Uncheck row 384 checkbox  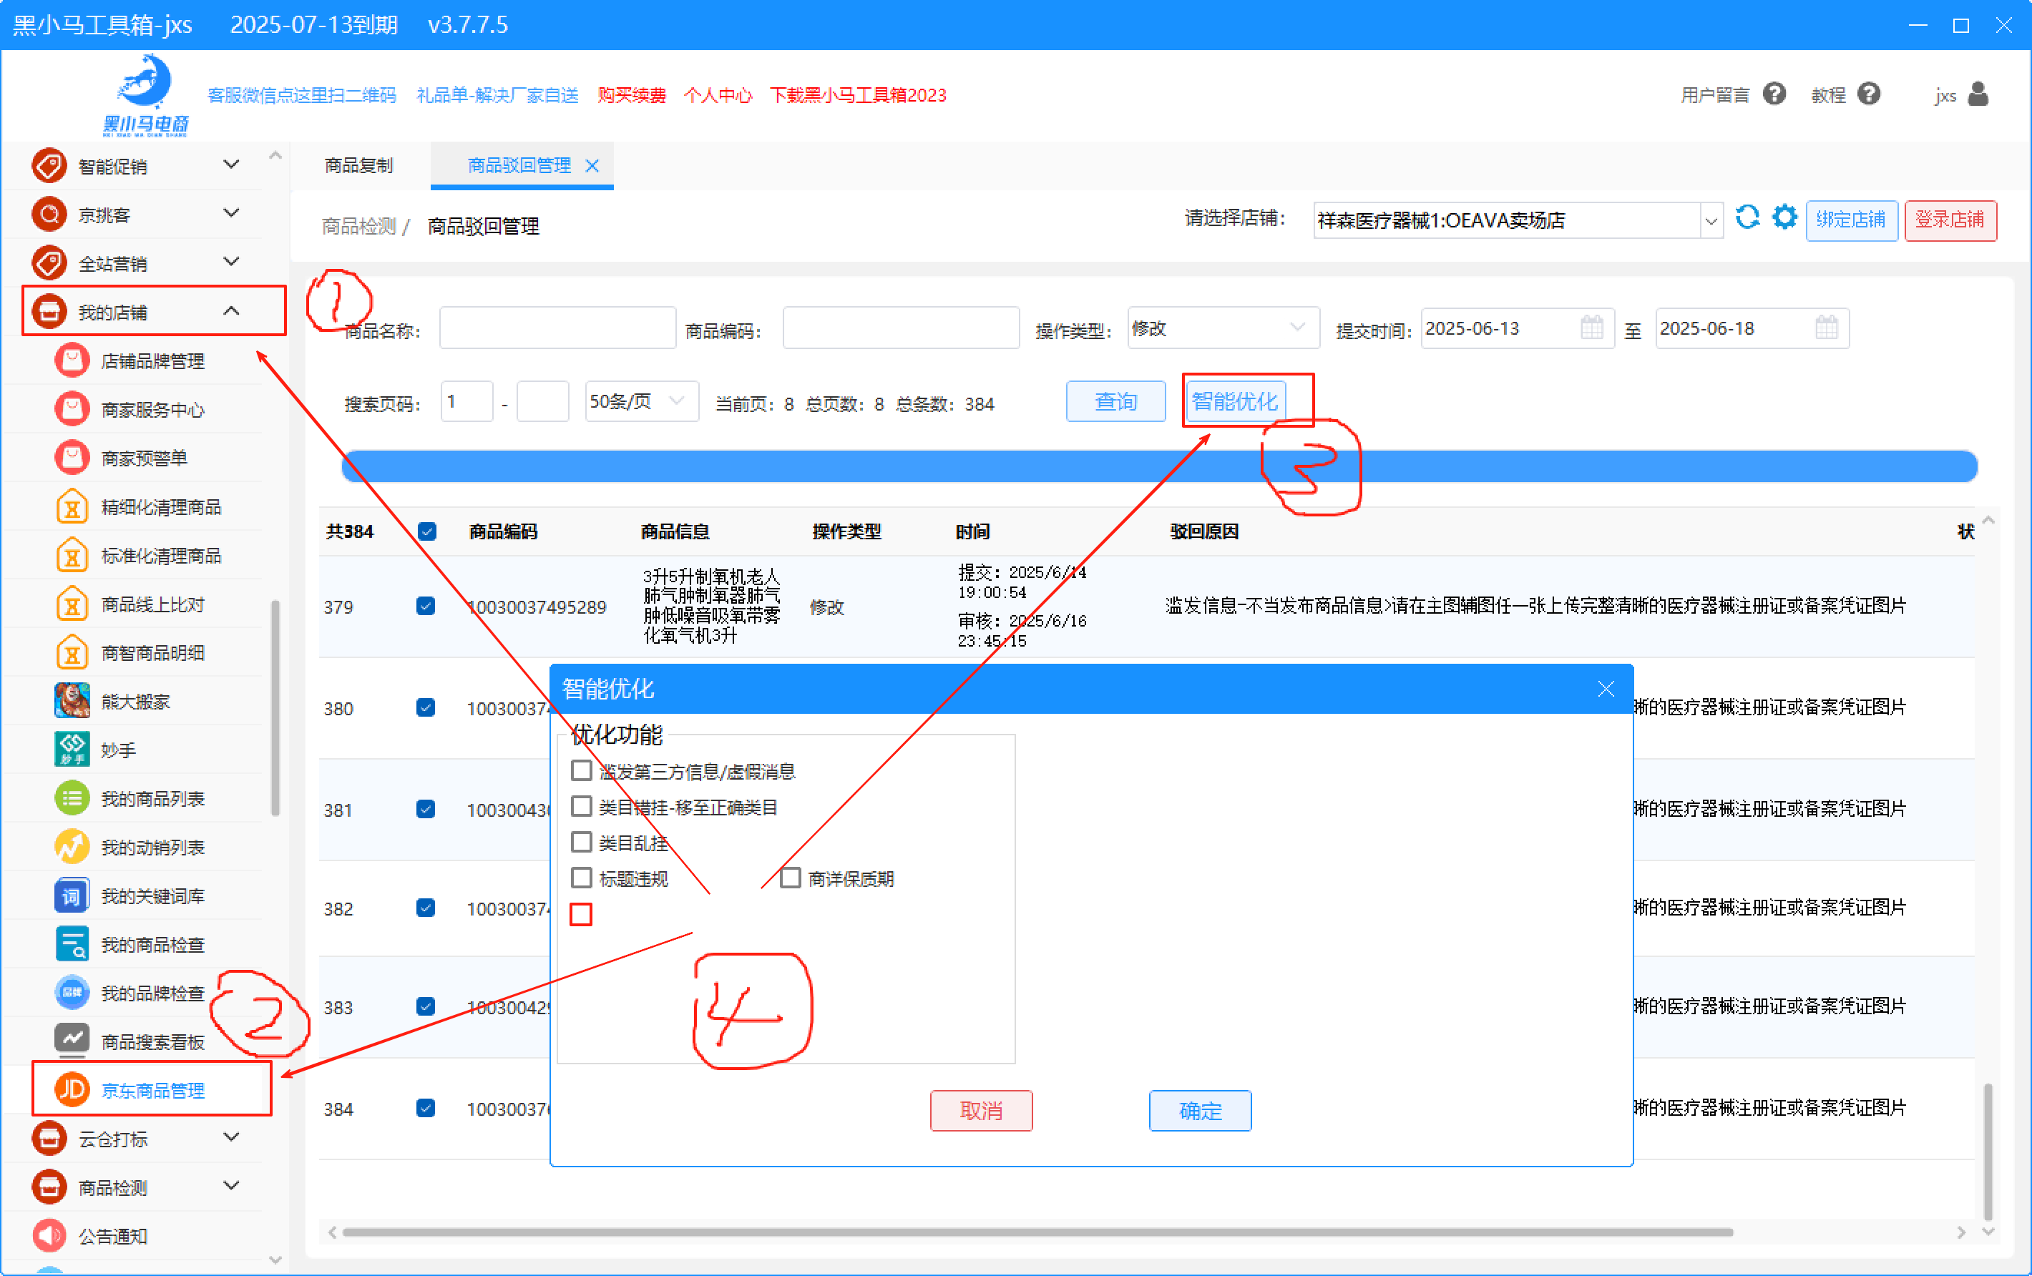pyautogui.click(x=426, y=1108)
